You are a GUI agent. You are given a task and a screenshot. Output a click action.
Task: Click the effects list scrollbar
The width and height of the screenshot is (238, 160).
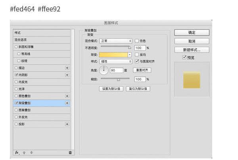click(x=73, y=90)
